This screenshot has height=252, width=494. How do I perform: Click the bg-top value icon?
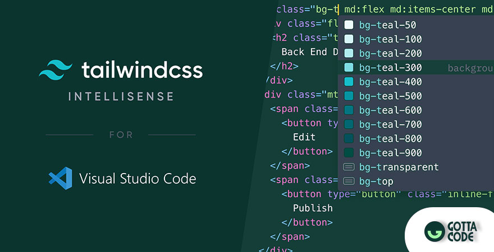click(349, 181)
